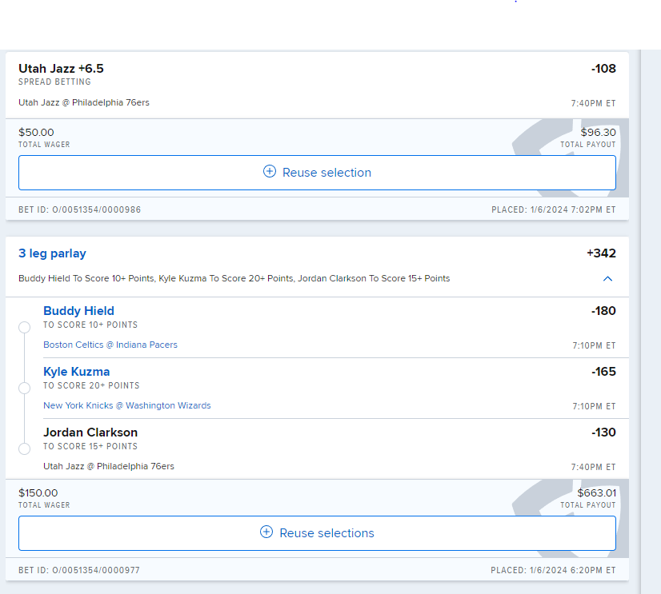661x594 pixels.
Task: Click the parlay legs summary text
Action: click(x=234, y=278)
